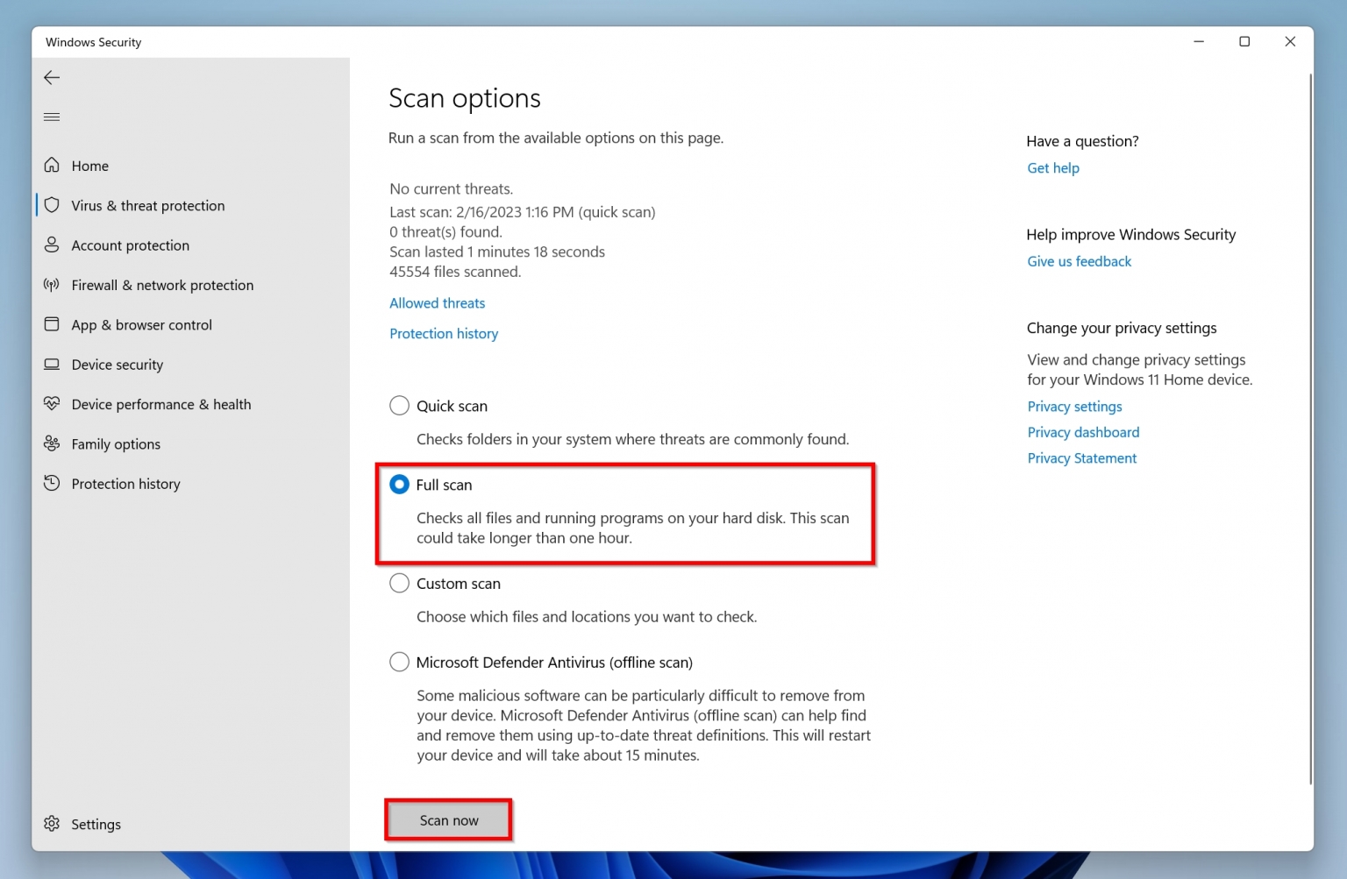Viewport: 1347px width, 879px height.
Task: Click the Device security laptop icon
Action: [x=53, y=365]
